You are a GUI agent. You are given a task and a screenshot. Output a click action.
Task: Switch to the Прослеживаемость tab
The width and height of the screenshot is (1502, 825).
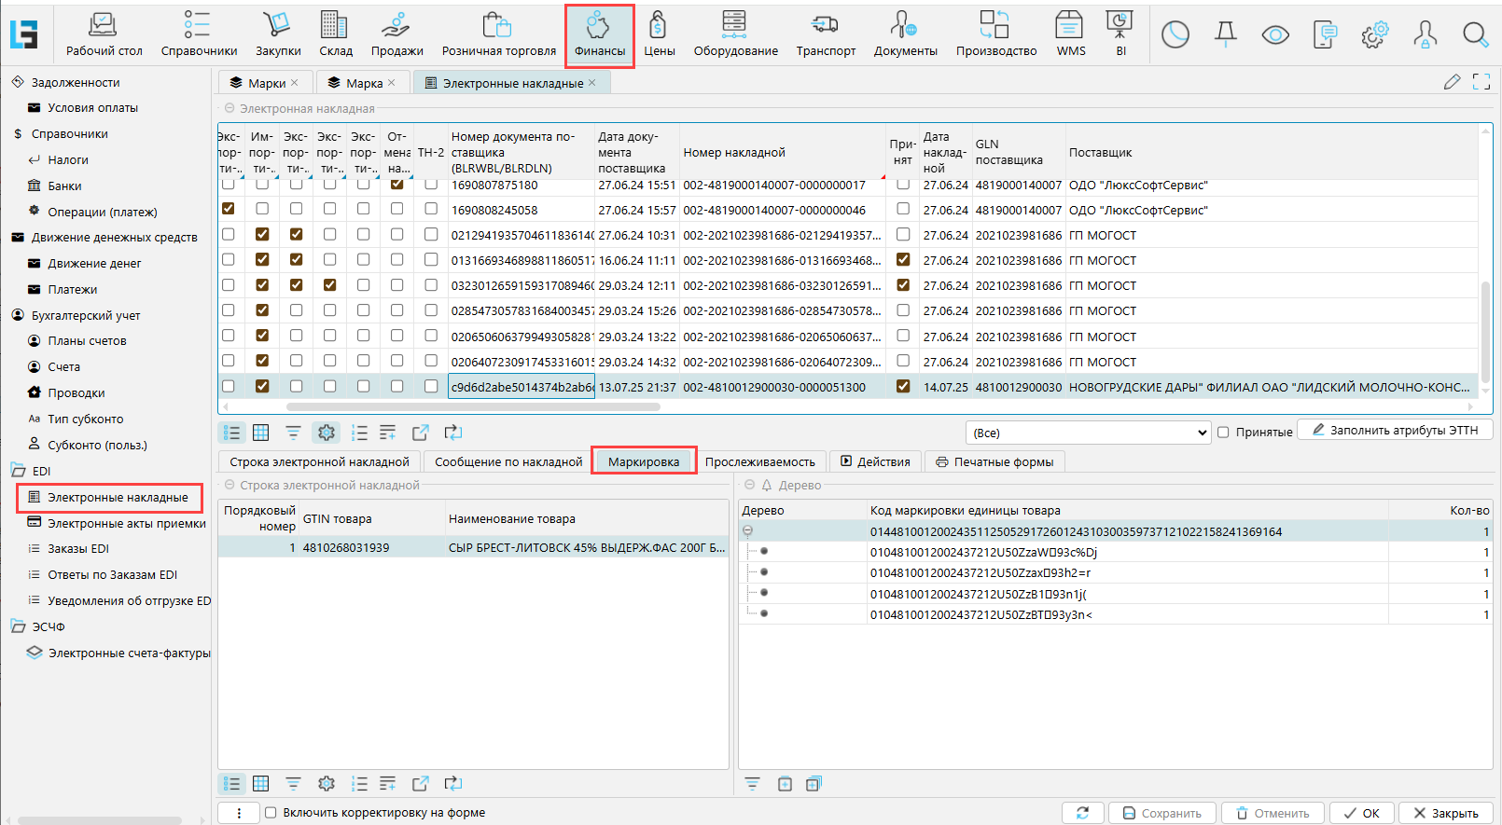point(759,461)
